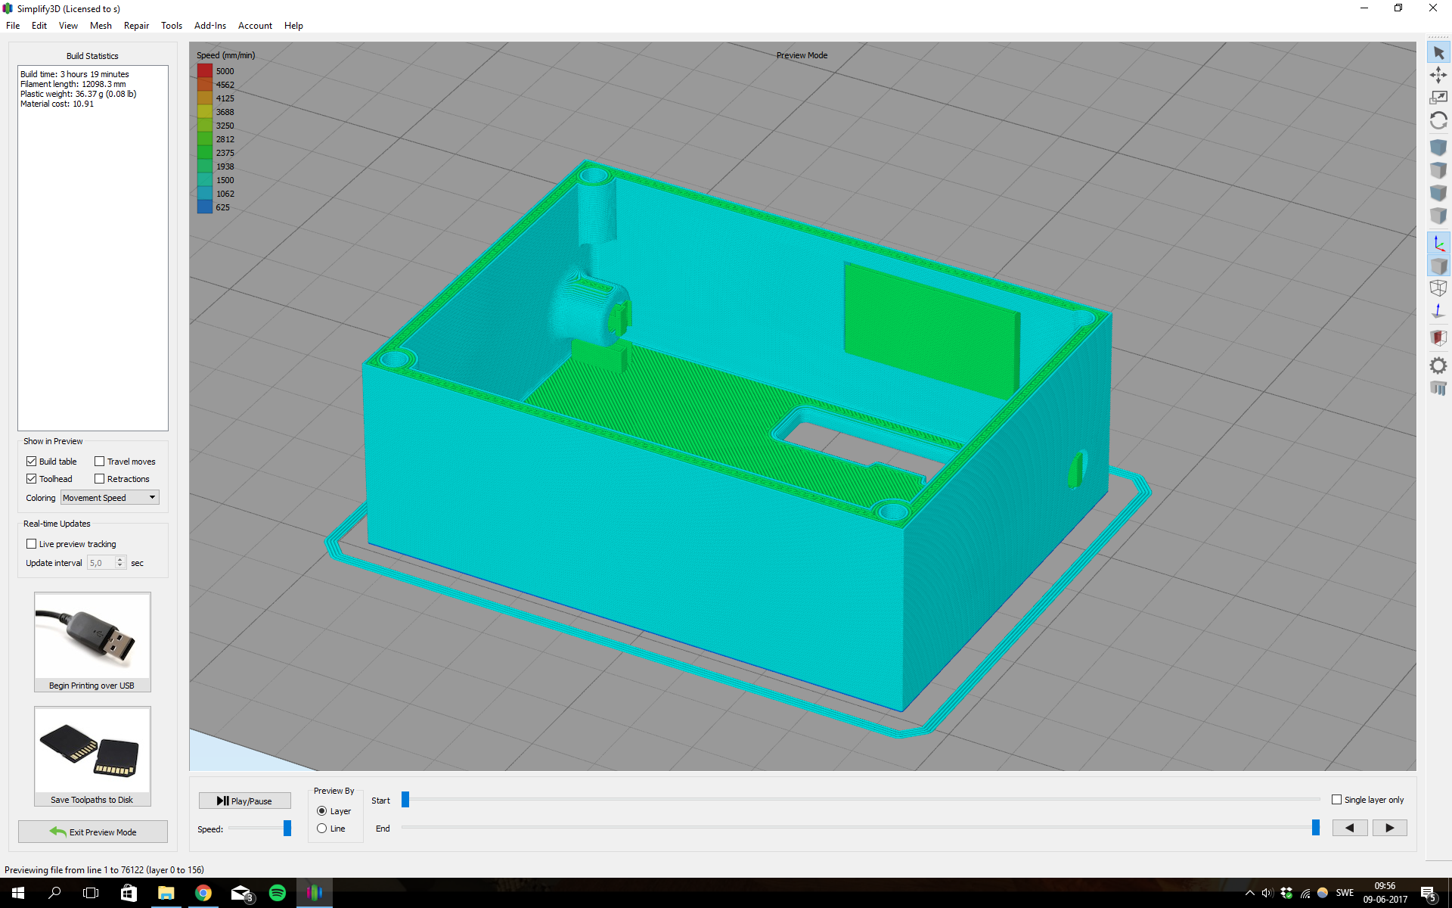1452x908 pixels.
Task: Open the Coloring Movement Speed dropdown
Action: [110, 498]
